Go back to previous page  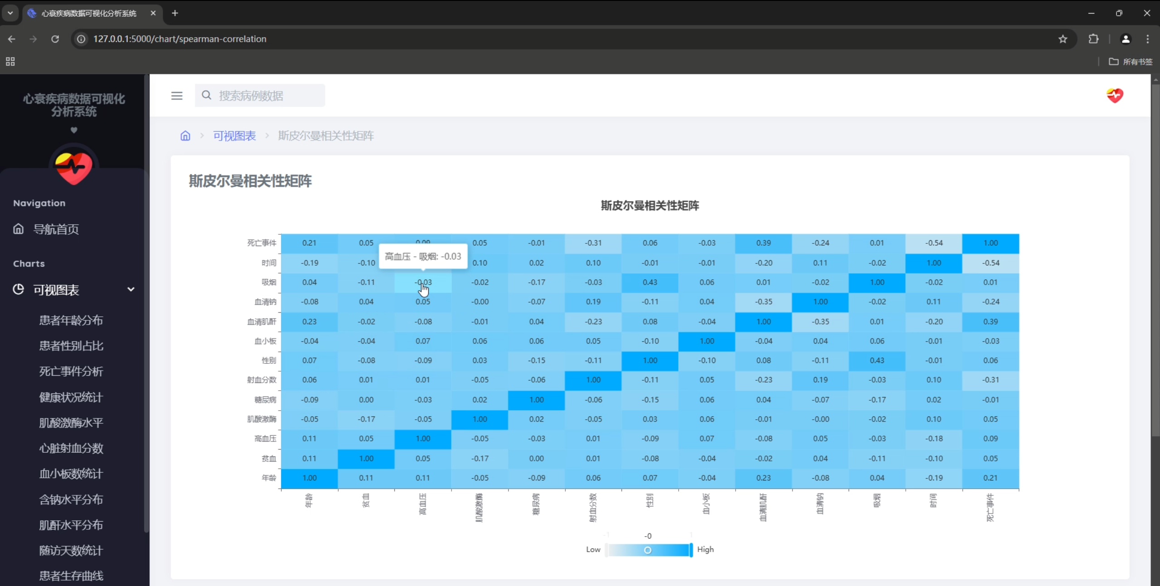point(12,39)
